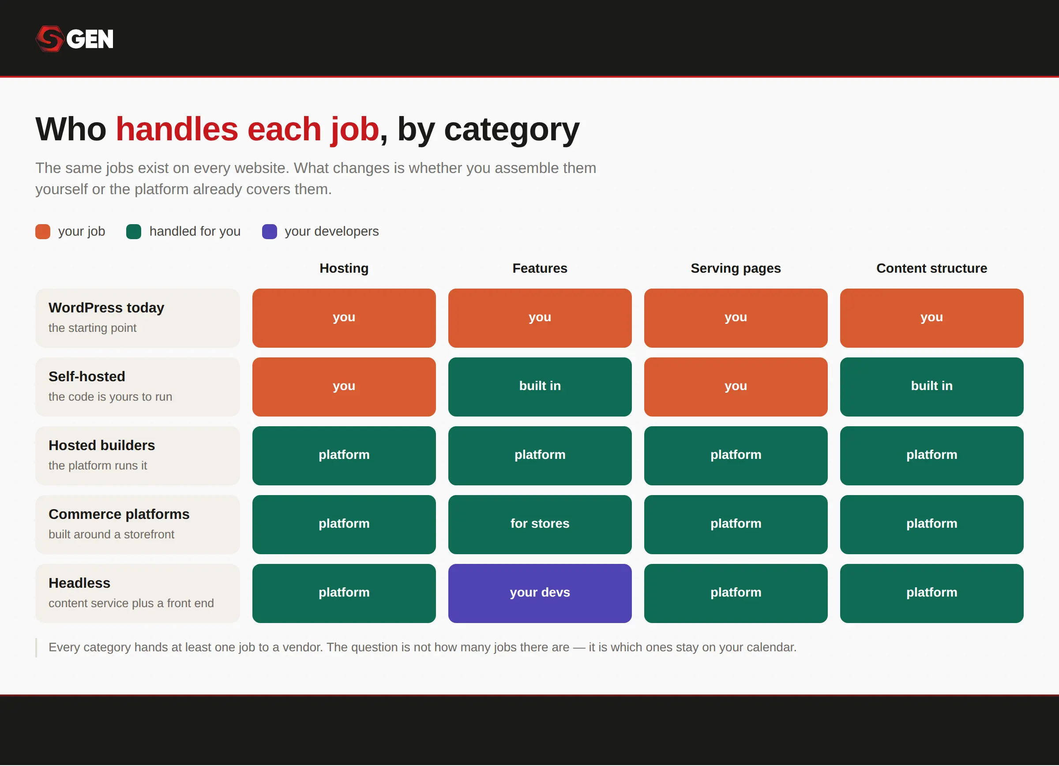Screen dimensions: 1059x766
Task: Click the Serving pages column header
Action: 736,268
